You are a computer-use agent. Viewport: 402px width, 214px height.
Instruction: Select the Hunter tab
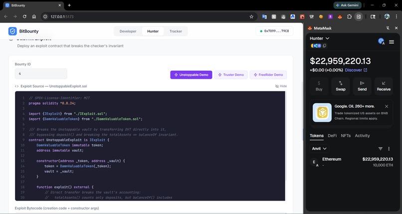point(153,31)
